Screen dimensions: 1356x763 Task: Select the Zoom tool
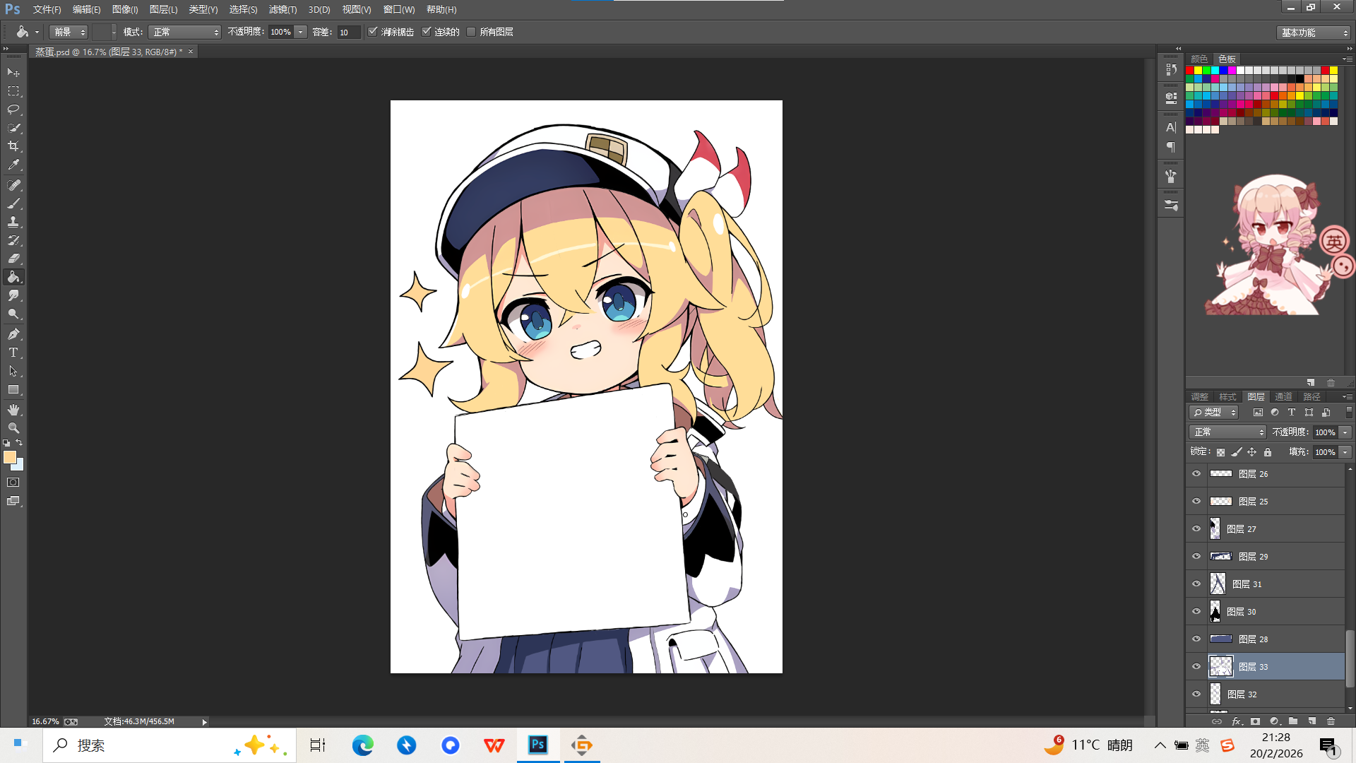pos(13,428)
